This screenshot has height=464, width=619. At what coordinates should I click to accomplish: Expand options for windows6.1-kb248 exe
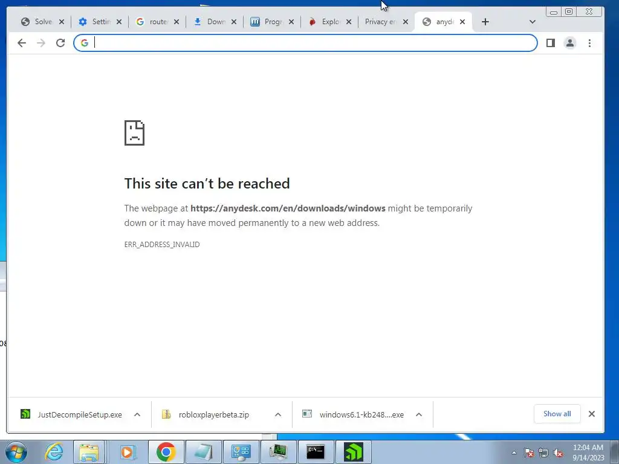[x=419, y=414]
